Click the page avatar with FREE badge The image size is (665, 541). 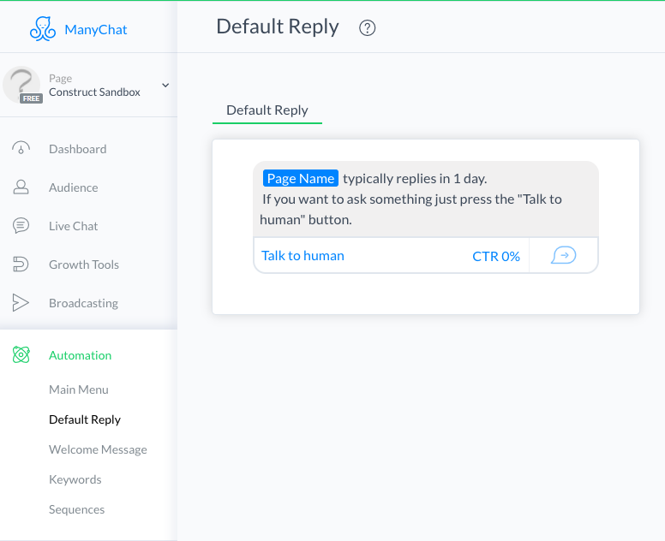click(22, 85)
